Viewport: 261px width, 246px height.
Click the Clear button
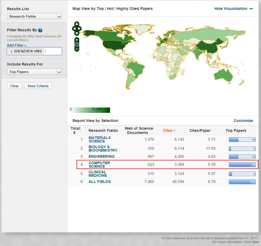[x=14, y=86]
